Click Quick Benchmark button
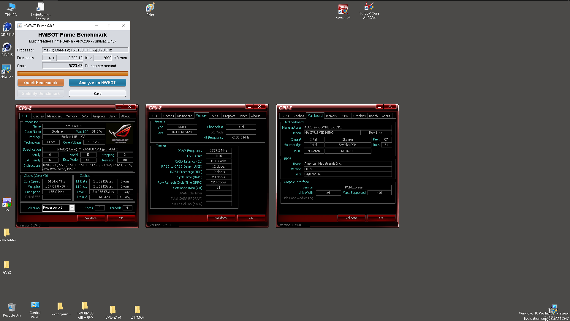The image size is (570, 321). click(x=41, y=83)
